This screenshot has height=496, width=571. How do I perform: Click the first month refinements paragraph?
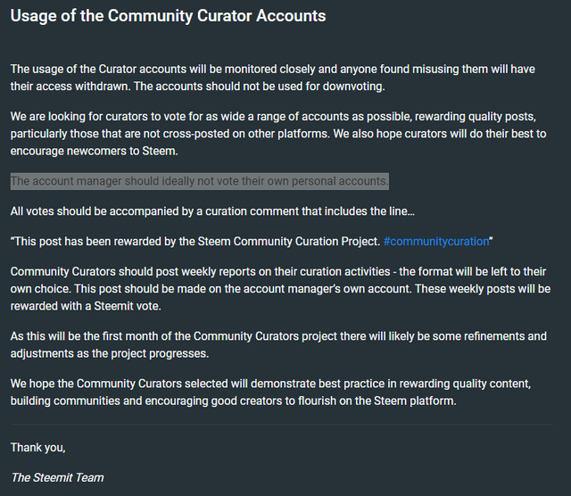pyautogui.click(x=278, y=345)
